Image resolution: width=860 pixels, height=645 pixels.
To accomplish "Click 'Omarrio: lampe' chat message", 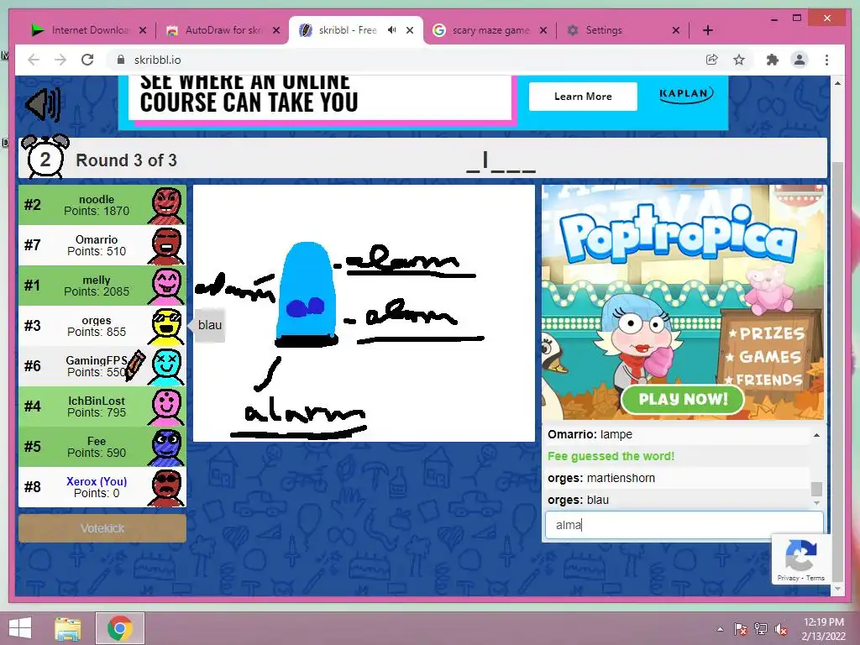I will click(x=590, y=434).
